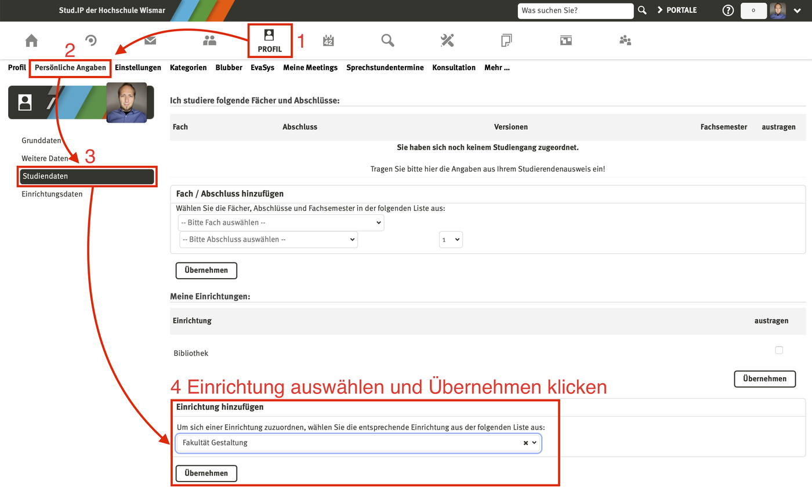Open the calendar planner icon

[x=328, y=40]
